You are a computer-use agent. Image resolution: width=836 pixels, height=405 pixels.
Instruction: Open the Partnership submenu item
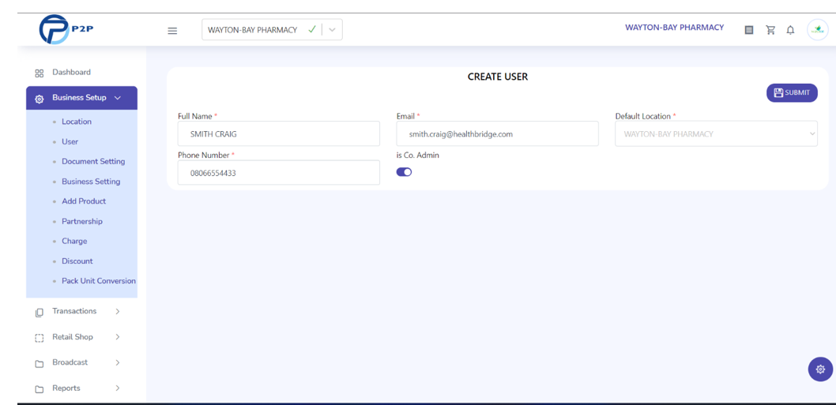(82, 221)
